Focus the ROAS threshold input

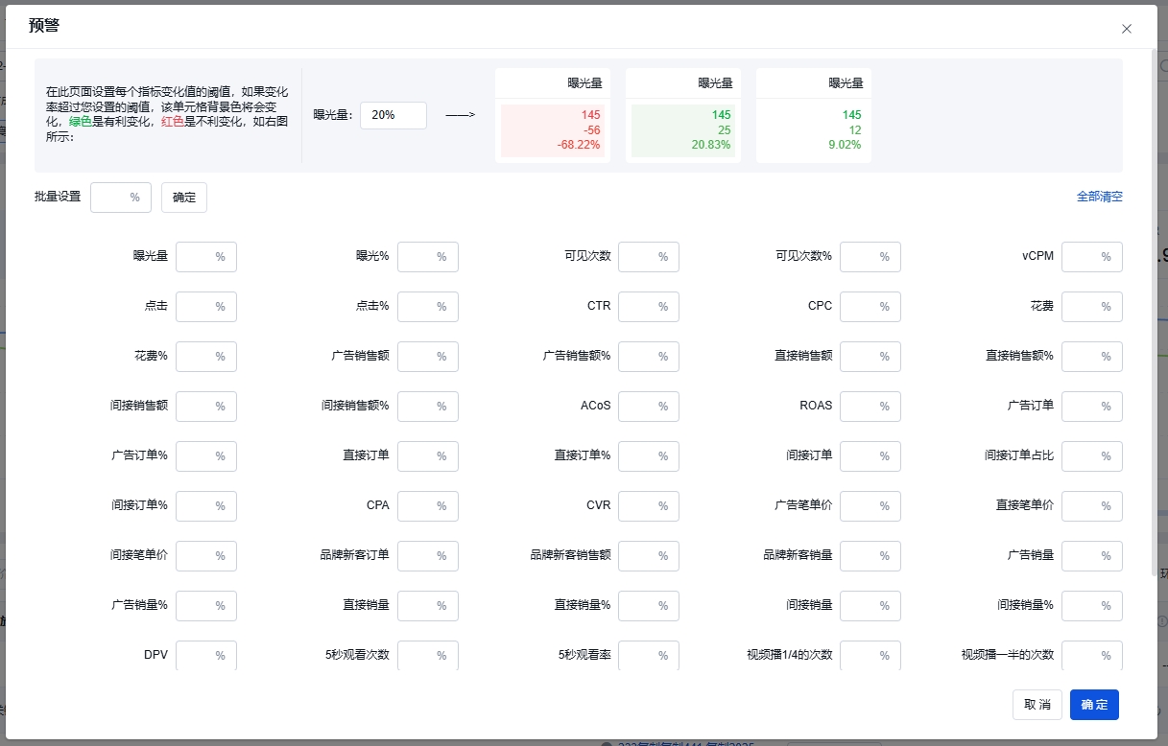pyautogui.click(x=862, y=407)
